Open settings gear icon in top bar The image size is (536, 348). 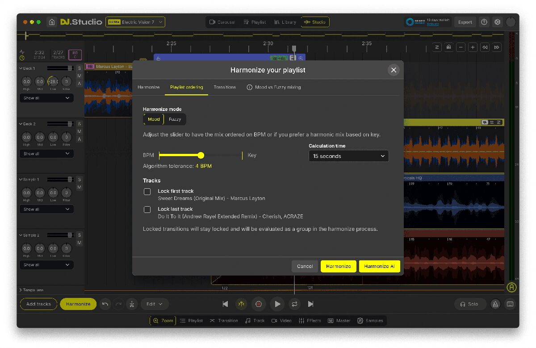pyautogui.click(x=497, y=22)
